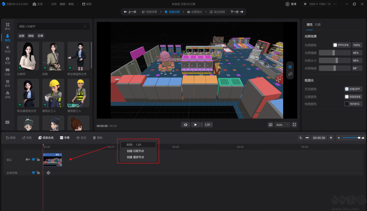Screen dimensions: 367x211
Task: Click the 语音合成 speech synthesis tool
Action: 46,138
